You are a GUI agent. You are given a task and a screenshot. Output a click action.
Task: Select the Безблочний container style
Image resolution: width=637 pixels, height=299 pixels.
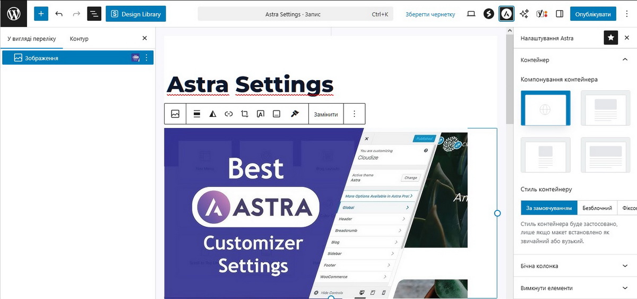click(x=597, y=208)
